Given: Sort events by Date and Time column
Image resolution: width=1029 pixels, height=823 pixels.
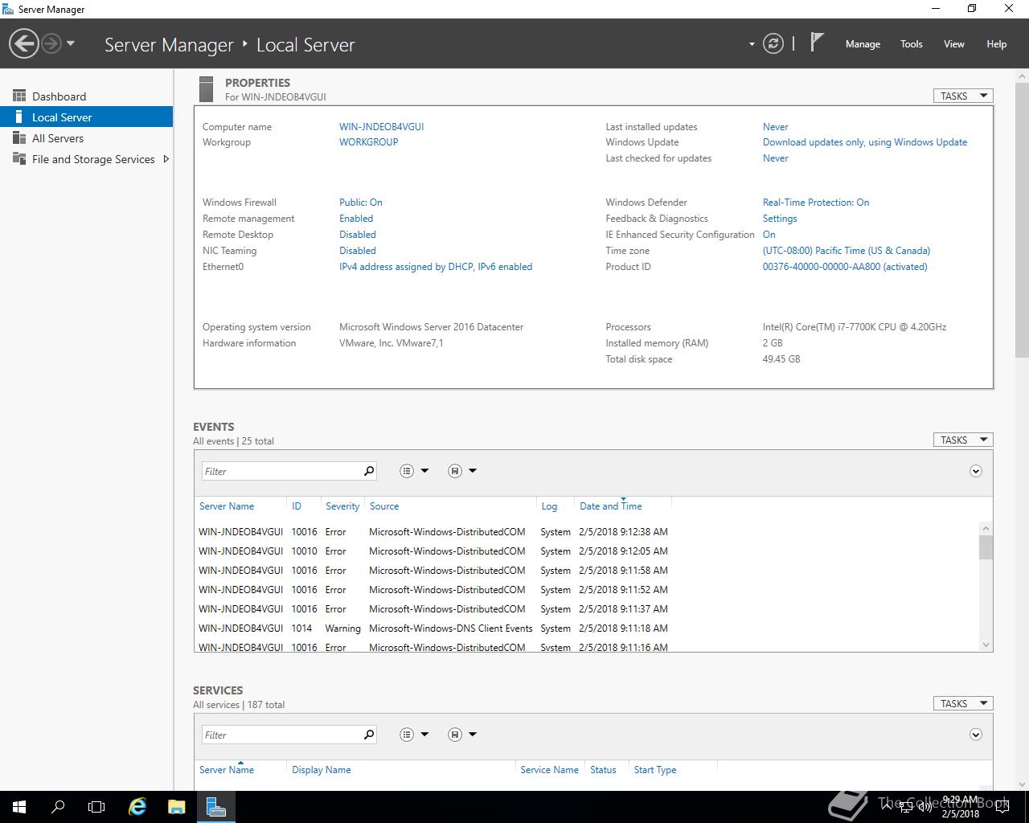Looking at the screenshot, I should [x=611, y=506].
